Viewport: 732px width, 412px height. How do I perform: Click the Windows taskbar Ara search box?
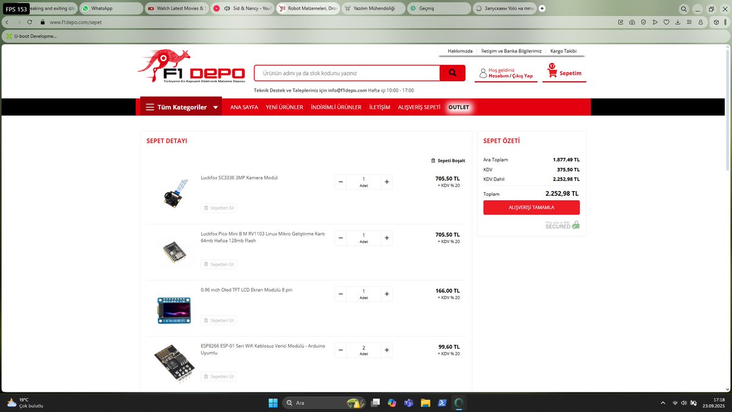[323, 403]
